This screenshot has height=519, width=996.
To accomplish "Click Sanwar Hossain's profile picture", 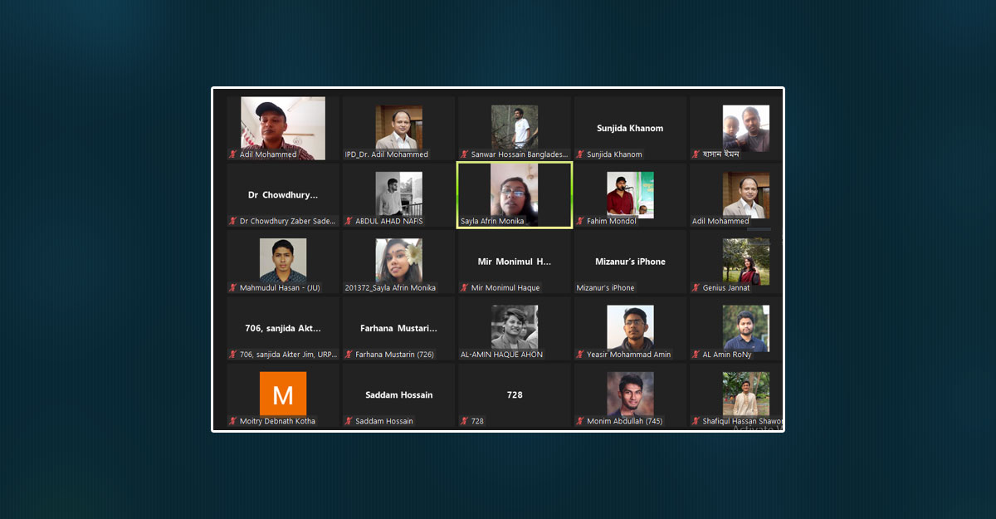I will (x=514, y=127).
